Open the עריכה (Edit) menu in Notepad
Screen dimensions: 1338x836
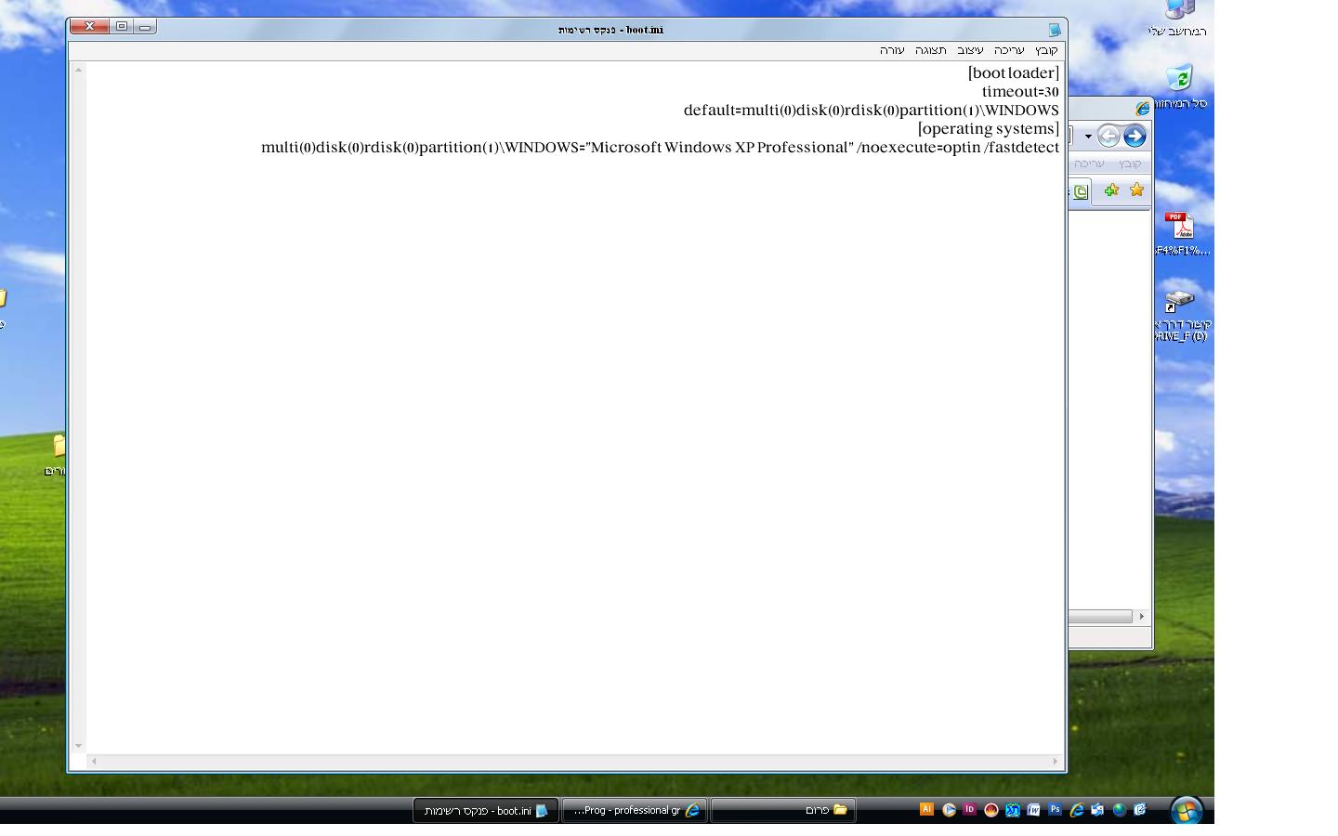(1009, 50)
